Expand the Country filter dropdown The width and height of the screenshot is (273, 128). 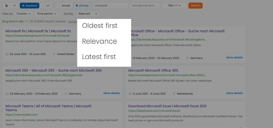coord(23,14)
